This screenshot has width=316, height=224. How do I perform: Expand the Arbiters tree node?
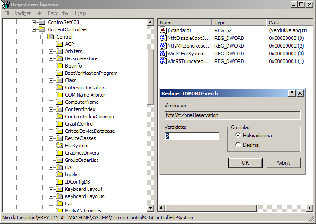tap(51, 51)
